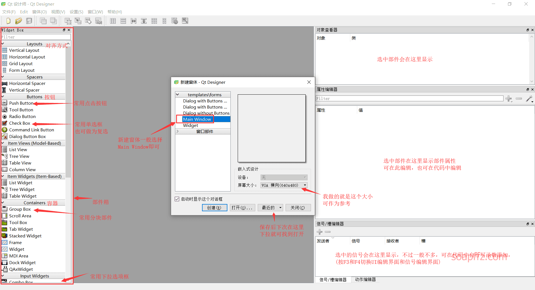The width and height of the screenshot is (535, 290).
Task: Switch to the 信号/槽编辑器 tab
Action: click(x=333, y=280)
